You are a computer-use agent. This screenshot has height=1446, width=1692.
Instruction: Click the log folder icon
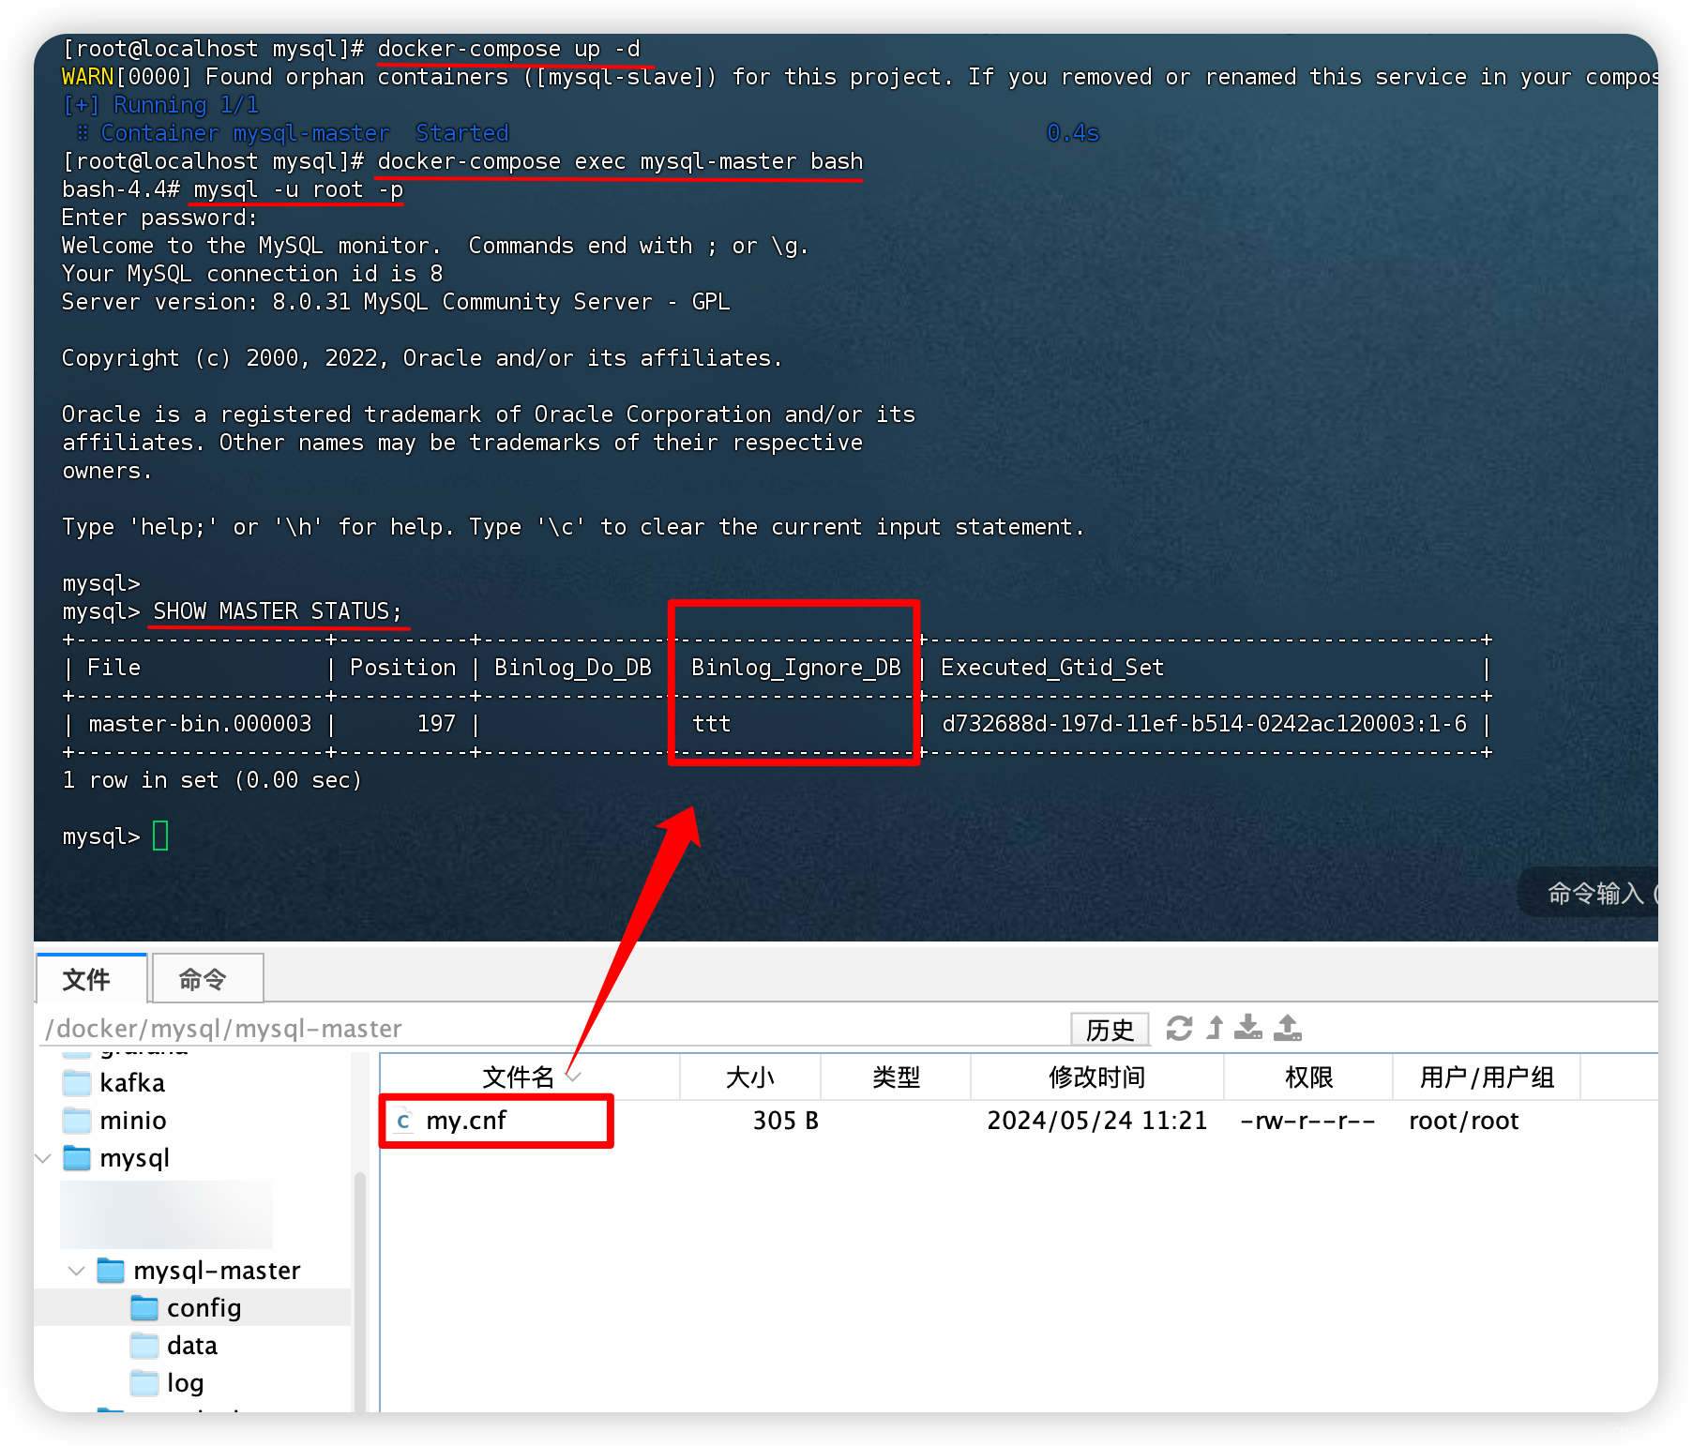[144, 1383]
